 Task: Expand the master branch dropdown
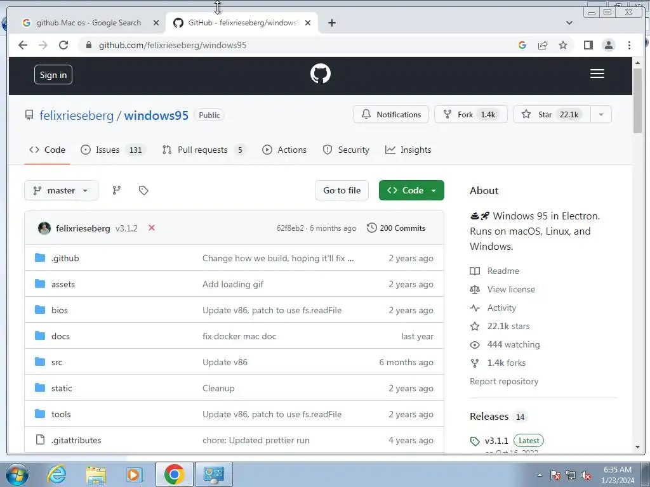point(62,190)
